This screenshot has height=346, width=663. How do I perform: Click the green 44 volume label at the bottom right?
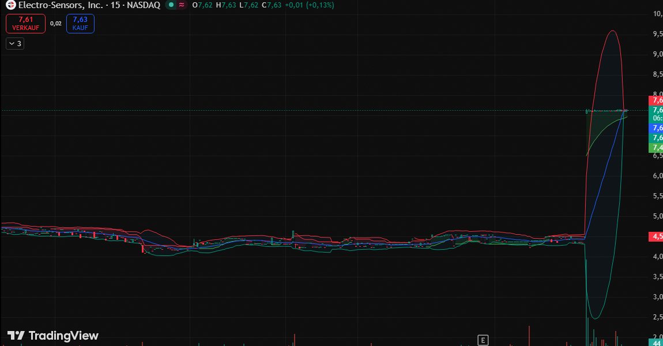tap(656, 343)
